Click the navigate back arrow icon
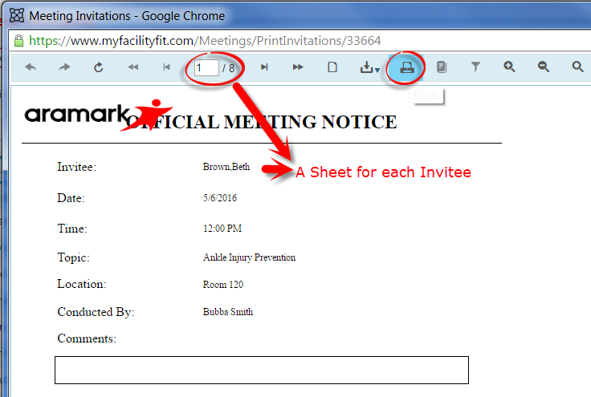 pyautogui.click(x=31, y=67)
